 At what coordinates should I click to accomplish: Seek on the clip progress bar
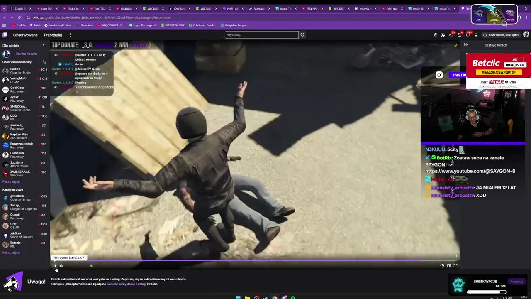(255, 260)
